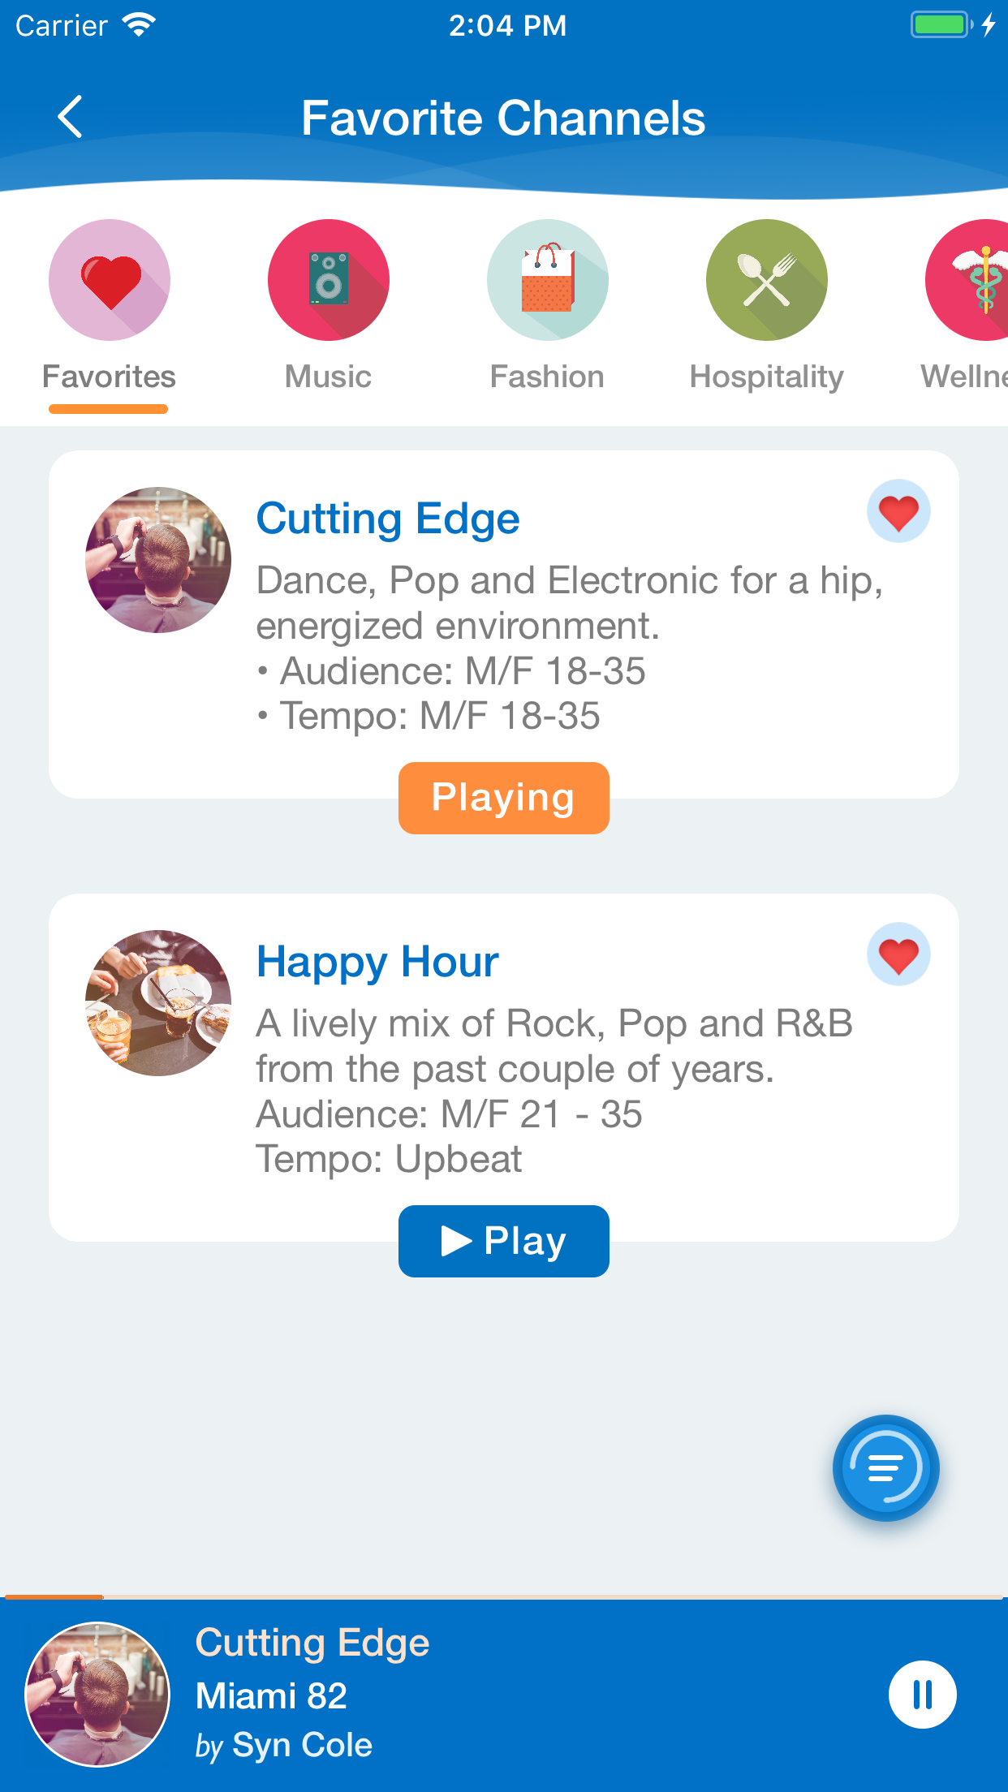
Task: Open the Fashion shopping bag icon
Action: tap(548, 280)
